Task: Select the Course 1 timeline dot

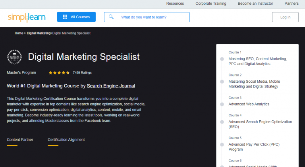Action: 222,59
